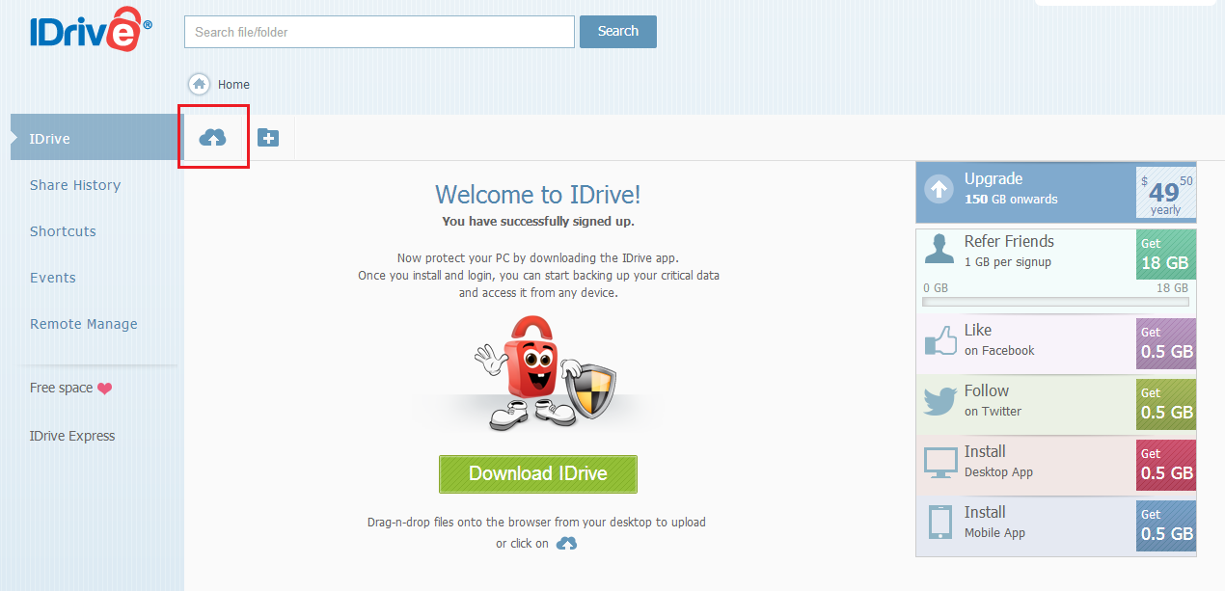Click the new folder plus icon
Image resolution: width=1225 pixels, height=591 pixels.
[268, 138]
